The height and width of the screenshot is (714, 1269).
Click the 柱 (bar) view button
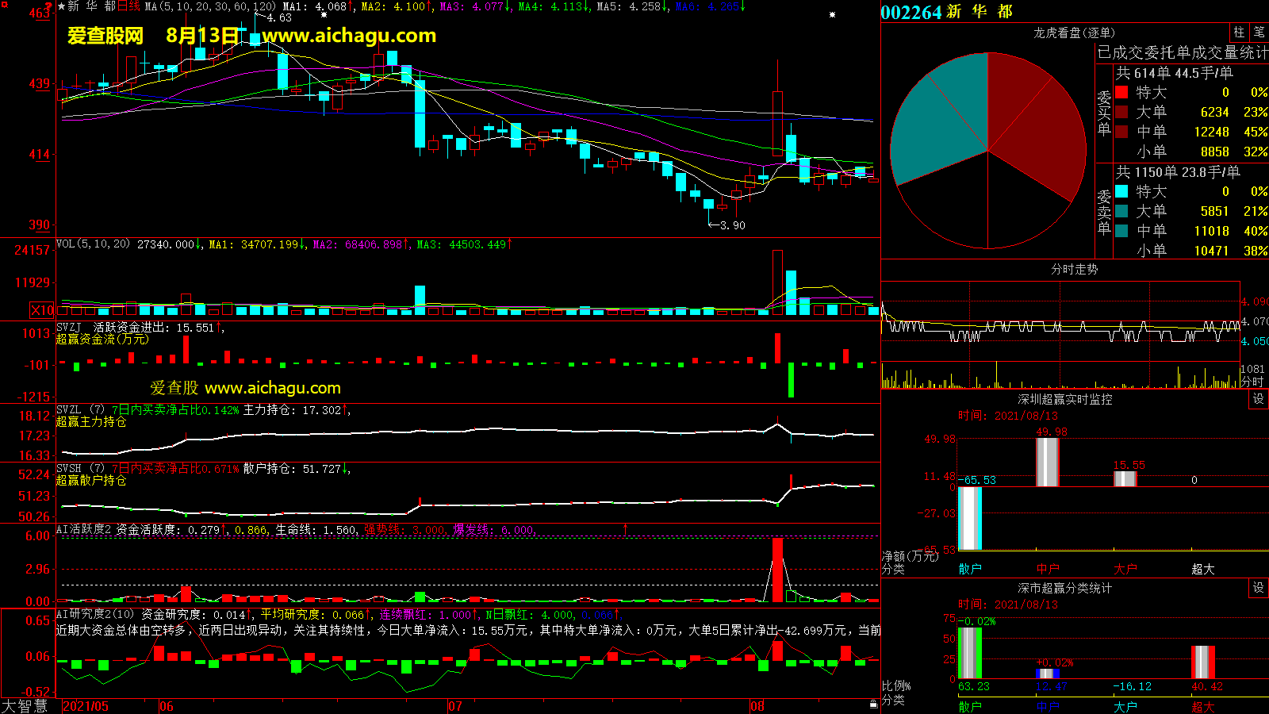pyautogui.click(x=1239, y=33)
